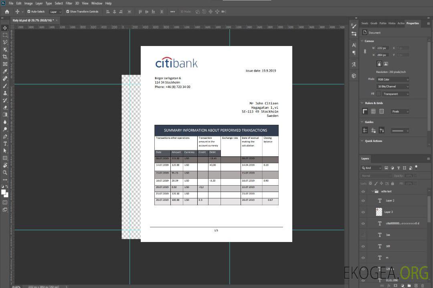Toggle layer filtering on/off switch
The image size is (433, 288).
point(416,167)
